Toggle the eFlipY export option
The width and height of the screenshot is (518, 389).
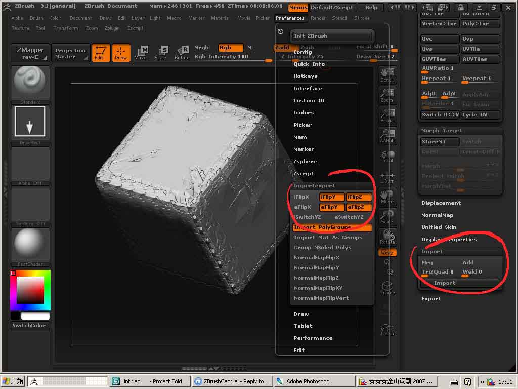[331, 207]
